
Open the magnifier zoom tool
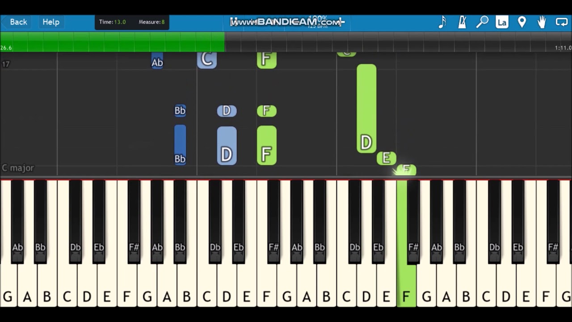click(482, 22)
